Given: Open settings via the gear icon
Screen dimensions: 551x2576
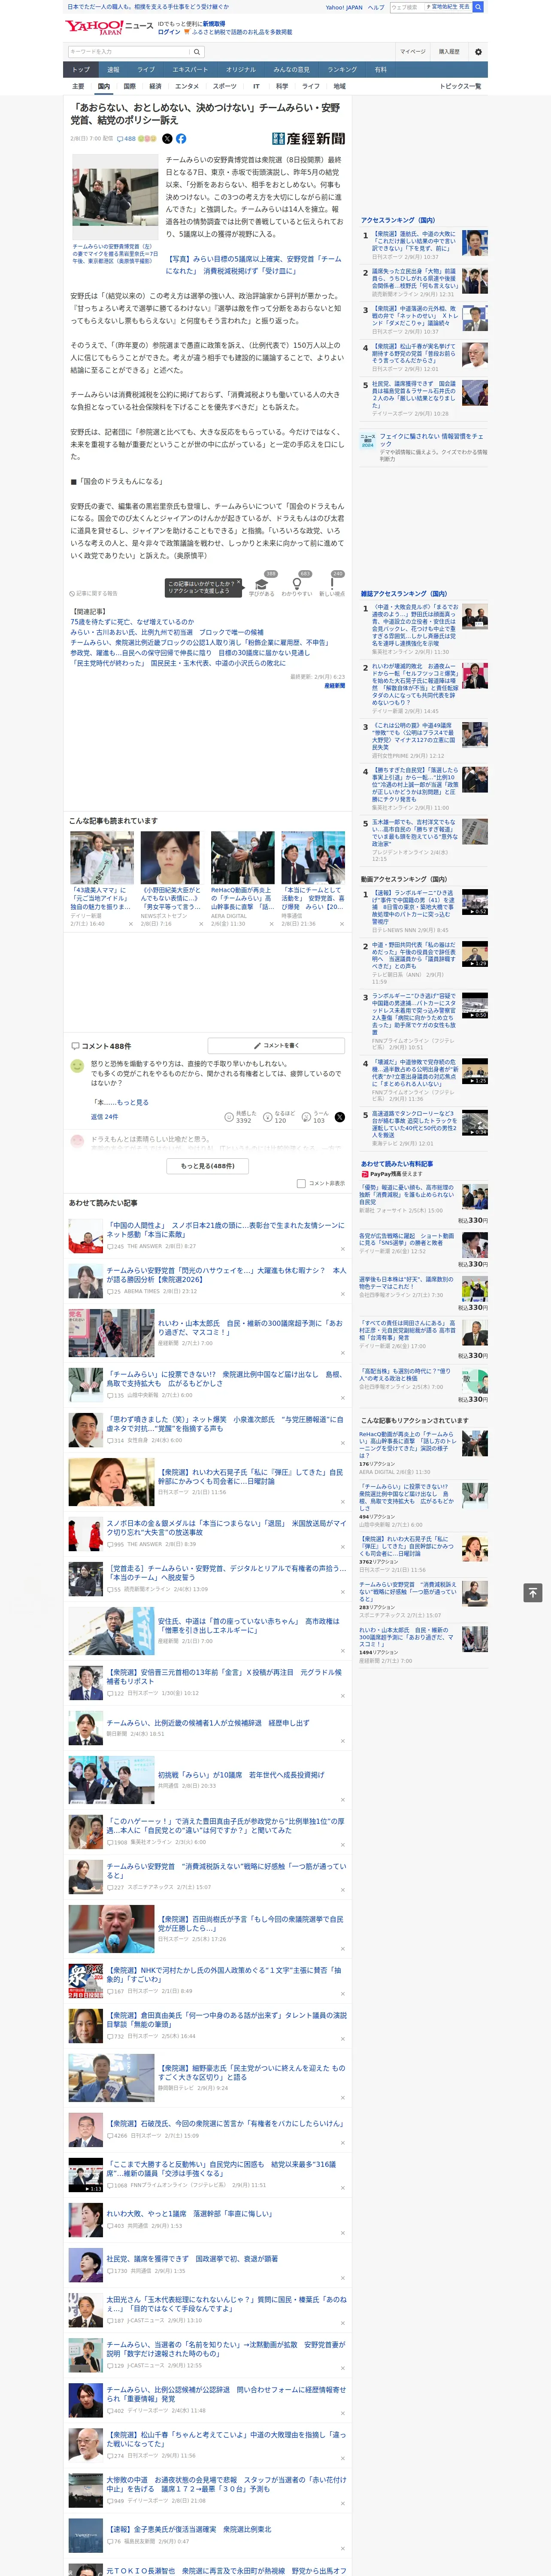Looking at the screenshot, I should 478,52.
